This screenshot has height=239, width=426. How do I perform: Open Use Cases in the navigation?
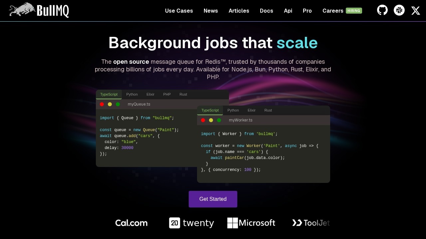[179, 11]
